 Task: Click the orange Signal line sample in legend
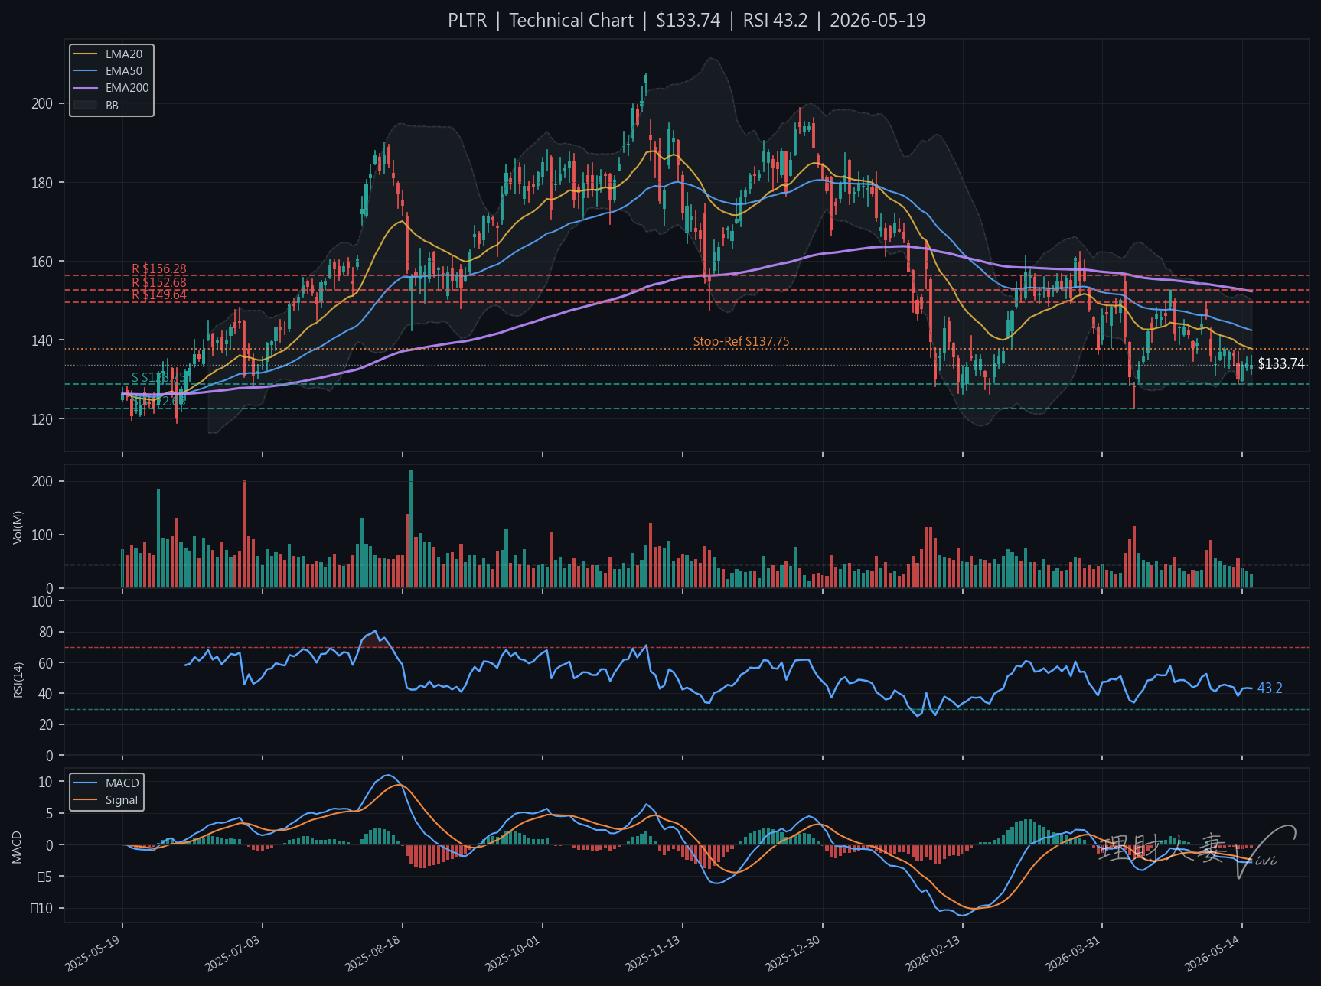85,800
